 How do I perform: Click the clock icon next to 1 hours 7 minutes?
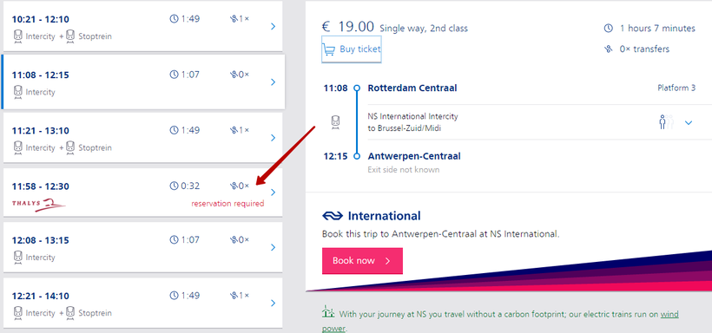tap(608, 28)
